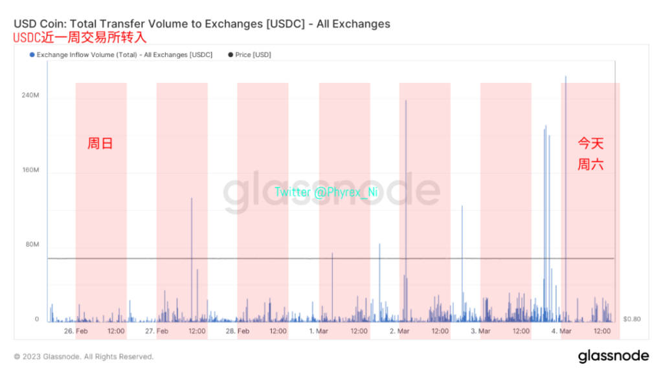
Task: Select the 28. Feb date on x-axis
Action: tap(238, 332)
